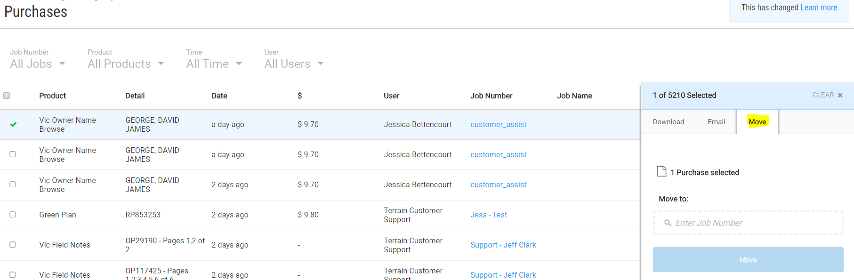The width and height of the screenshot is (854, 280).
Task: Click the X icon next to CLEAR
Action: point(840,95)
